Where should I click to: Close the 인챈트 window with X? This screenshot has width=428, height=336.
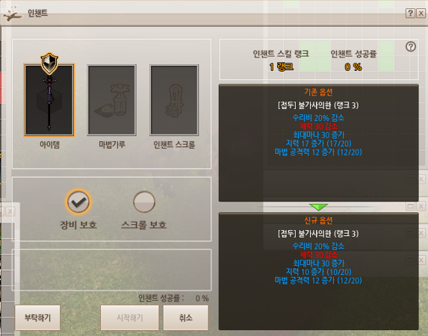(x=421, y=13)
